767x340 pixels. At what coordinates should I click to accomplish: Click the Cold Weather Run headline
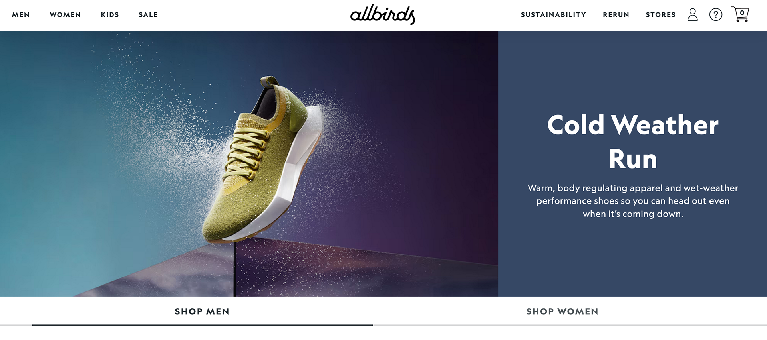pos(633,142)
